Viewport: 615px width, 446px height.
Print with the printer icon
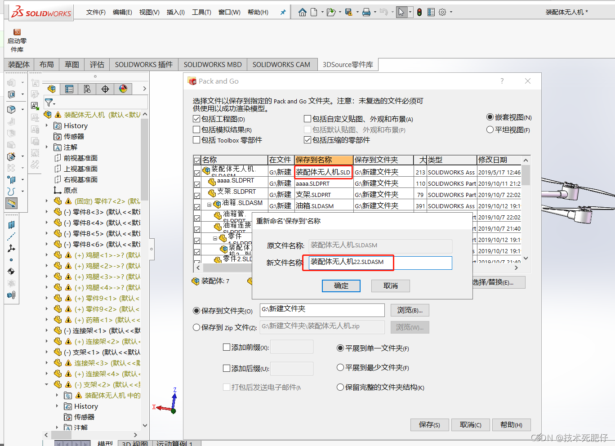pyautogui.click(x=366, y=12)
